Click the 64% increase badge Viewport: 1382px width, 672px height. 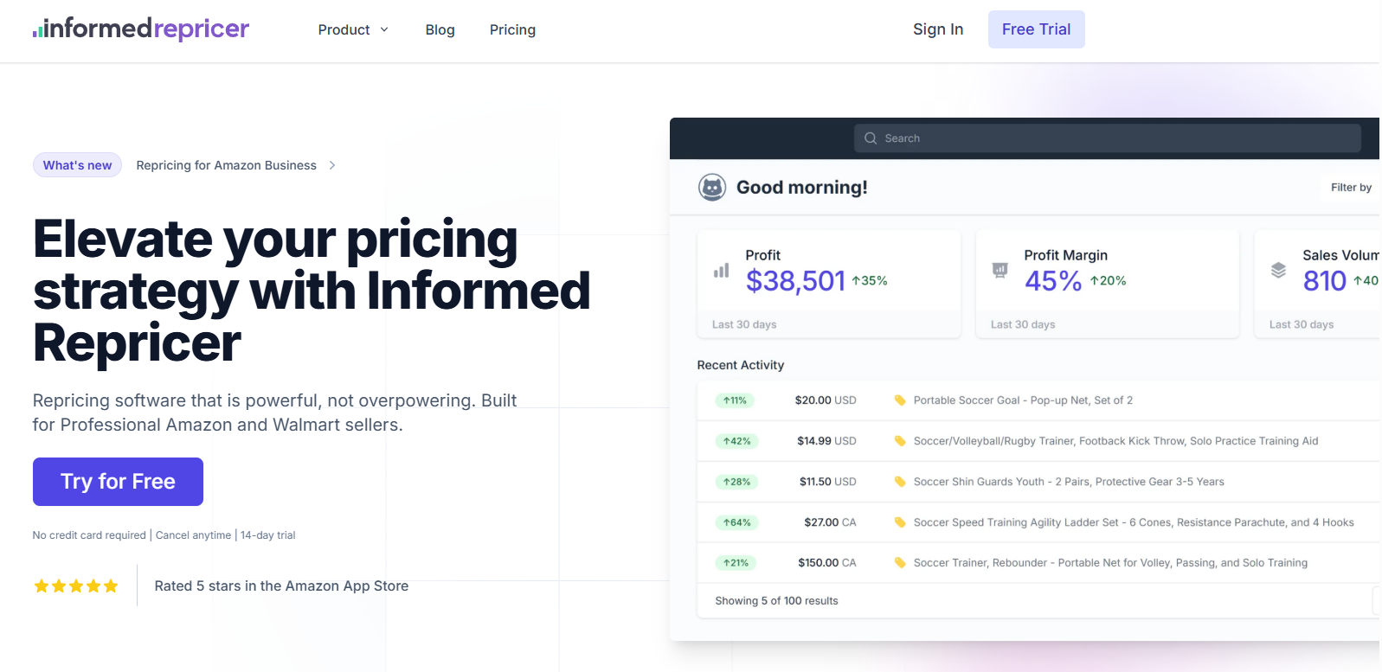736,522
